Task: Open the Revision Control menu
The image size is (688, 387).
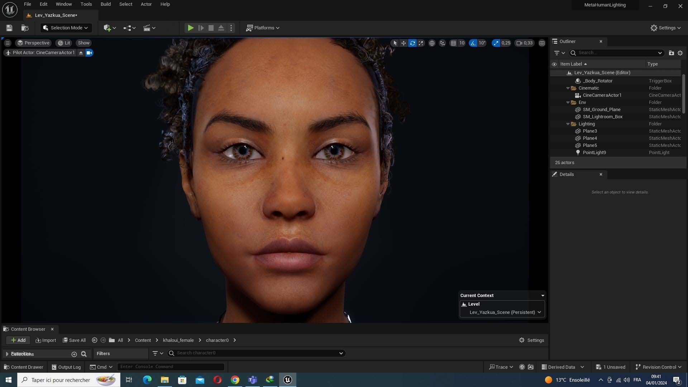Action: pyautogui.click(x=658, y=367)
